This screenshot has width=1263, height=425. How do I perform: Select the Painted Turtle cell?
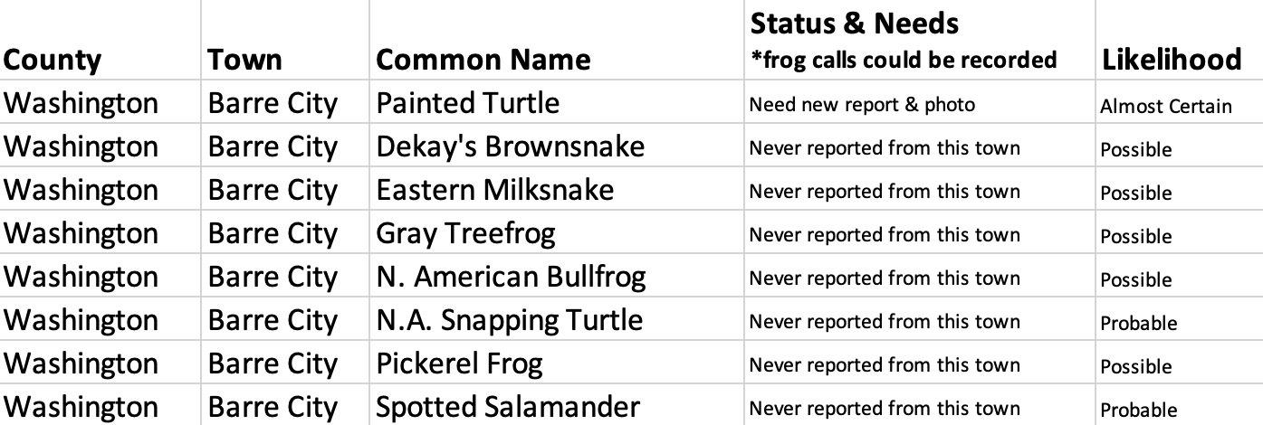[467, 103]
